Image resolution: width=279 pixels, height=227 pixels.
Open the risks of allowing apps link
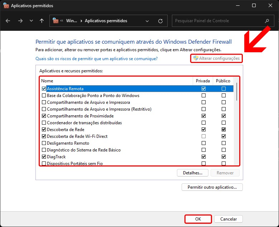(96, 58)
